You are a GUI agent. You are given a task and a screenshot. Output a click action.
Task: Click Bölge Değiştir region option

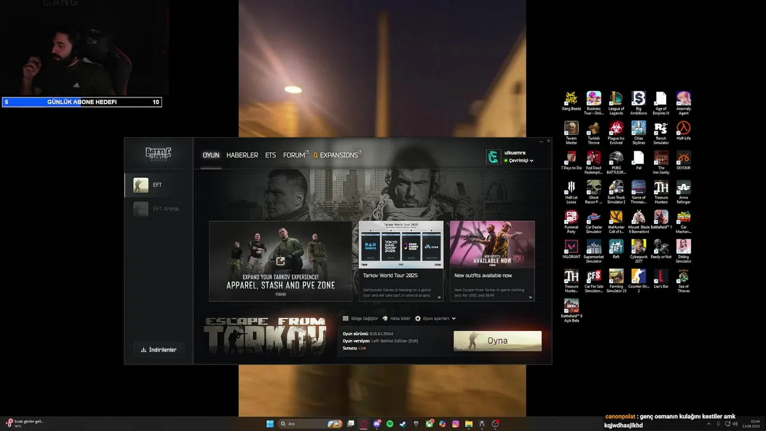(360, 318)
